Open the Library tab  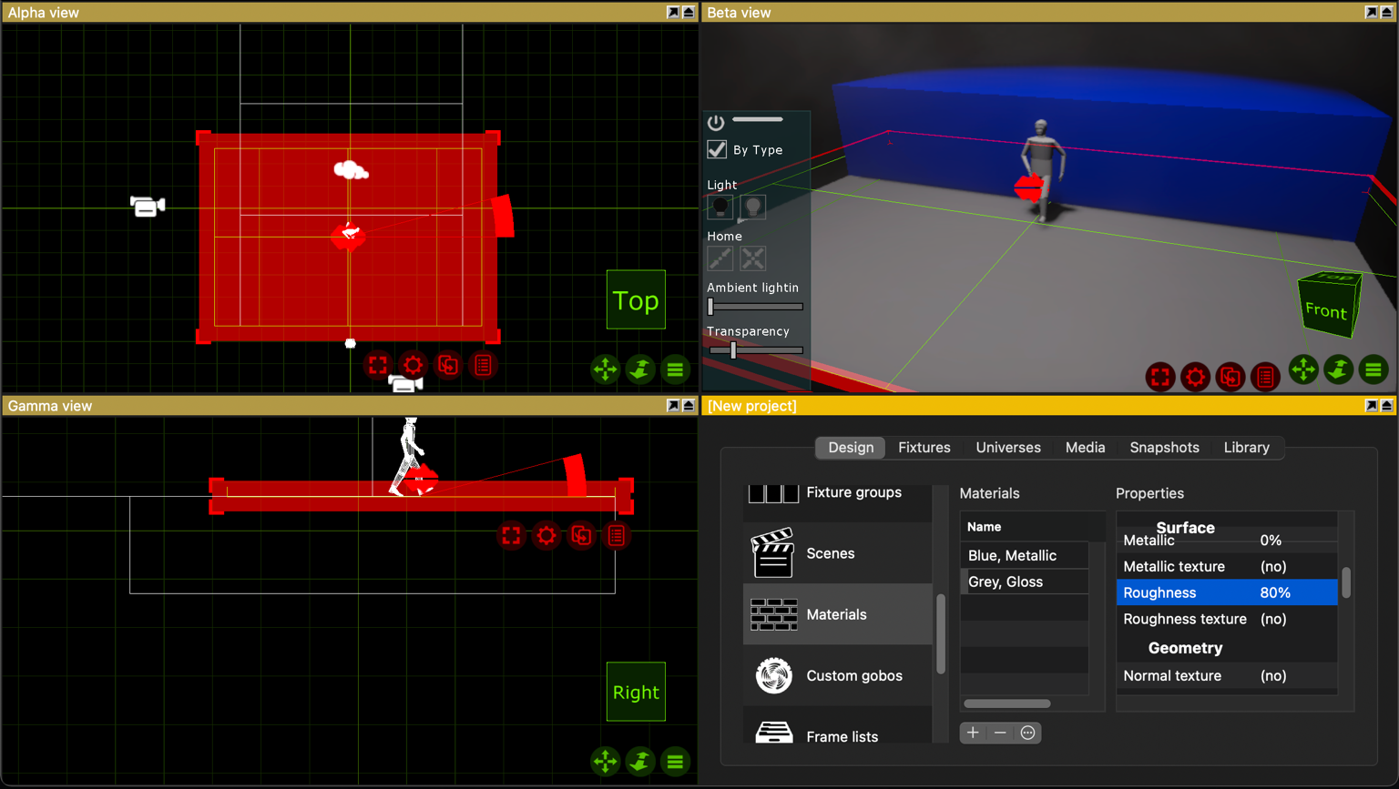coord(1246,448)
